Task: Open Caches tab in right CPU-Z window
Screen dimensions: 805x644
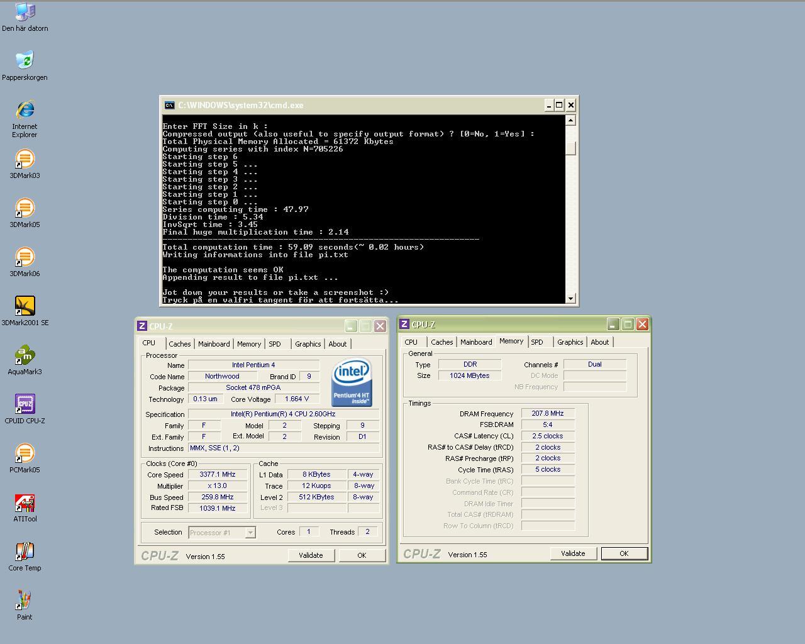Action: pos(441,342)
